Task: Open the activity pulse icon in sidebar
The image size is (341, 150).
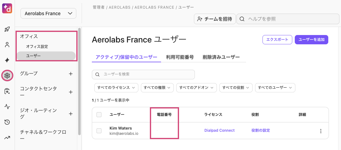Action: [x=7, y=107]
